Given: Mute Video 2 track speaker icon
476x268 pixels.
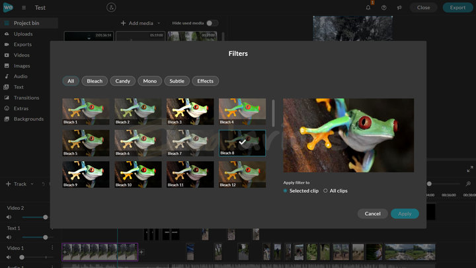Looking at the screenshot, I should [x=9, y=217].
